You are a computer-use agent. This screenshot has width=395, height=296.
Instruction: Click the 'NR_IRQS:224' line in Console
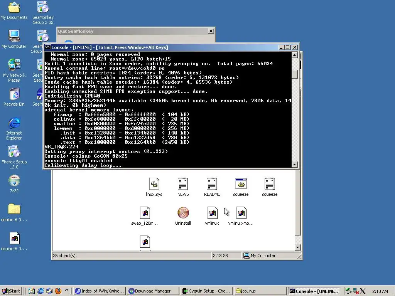tap(61, 147)
